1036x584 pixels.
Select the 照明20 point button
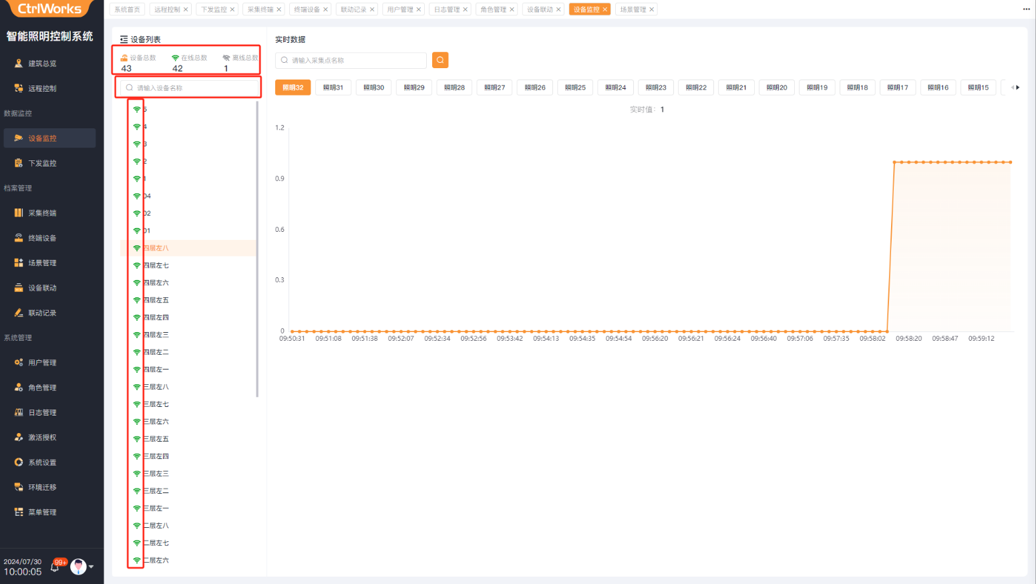776,88
